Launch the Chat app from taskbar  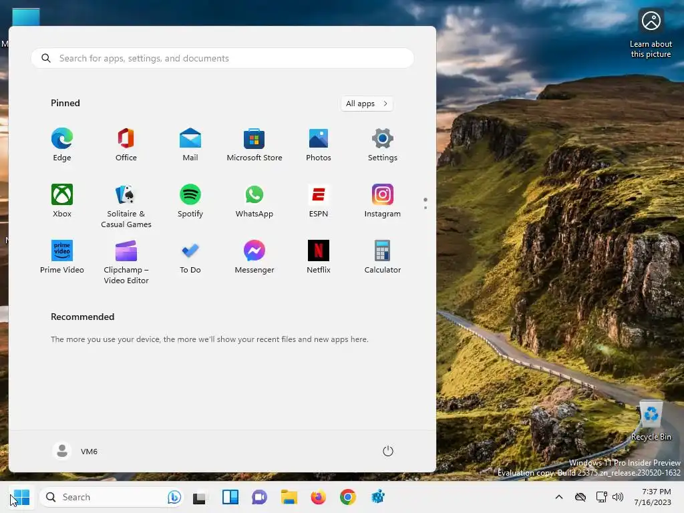(x=260, y=497)
